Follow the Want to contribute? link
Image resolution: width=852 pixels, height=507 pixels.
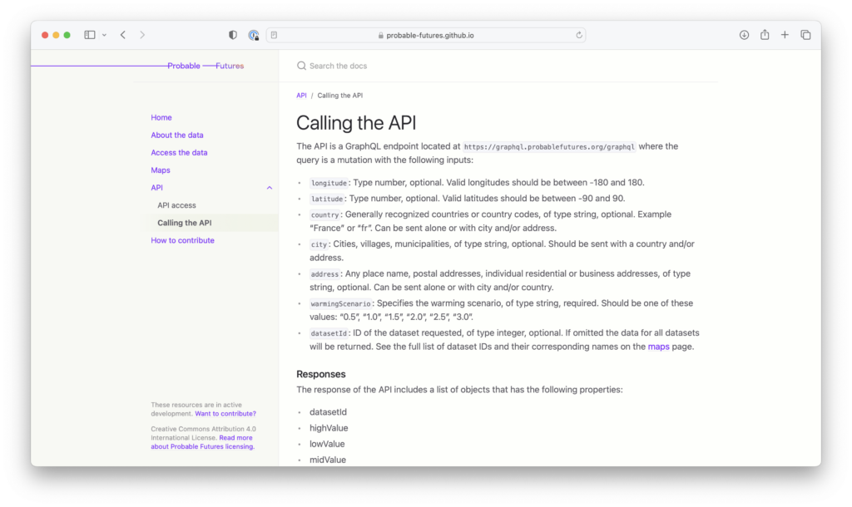tap(225, 413)
